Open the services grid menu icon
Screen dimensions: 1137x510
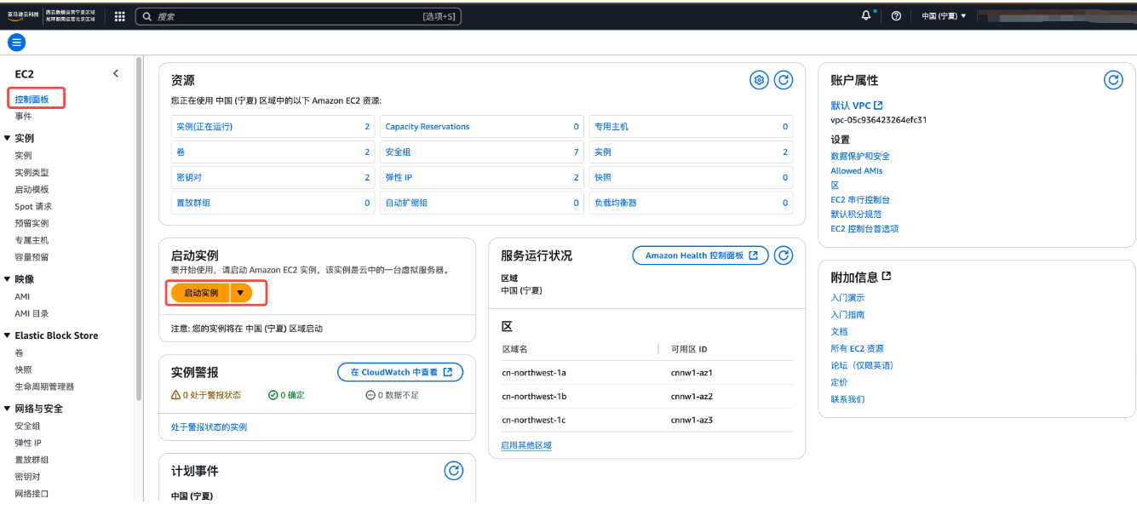pos(119,16)
